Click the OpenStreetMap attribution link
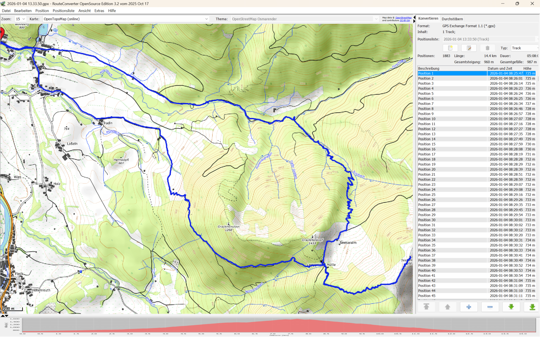This screenshot has width=540, height=337. pyautogui.click(x=403, y=18)
